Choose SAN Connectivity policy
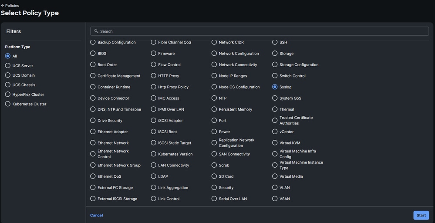 (x=214, y=154)
